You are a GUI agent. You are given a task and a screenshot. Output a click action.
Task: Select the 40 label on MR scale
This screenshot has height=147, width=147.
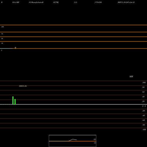pyautogui.click(x=143, y=97)
